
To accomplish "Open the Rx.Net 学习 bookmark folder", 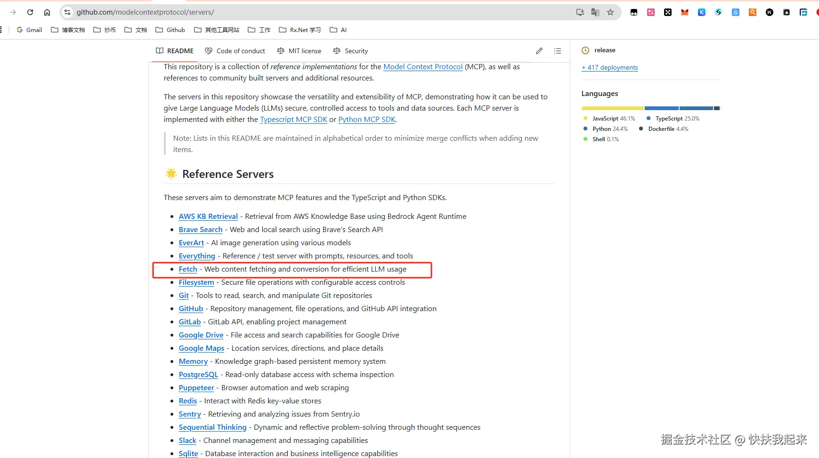I will click(x=300, y=30).
